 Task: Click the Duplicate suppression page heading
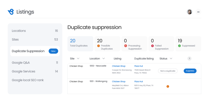pos(94,27)
